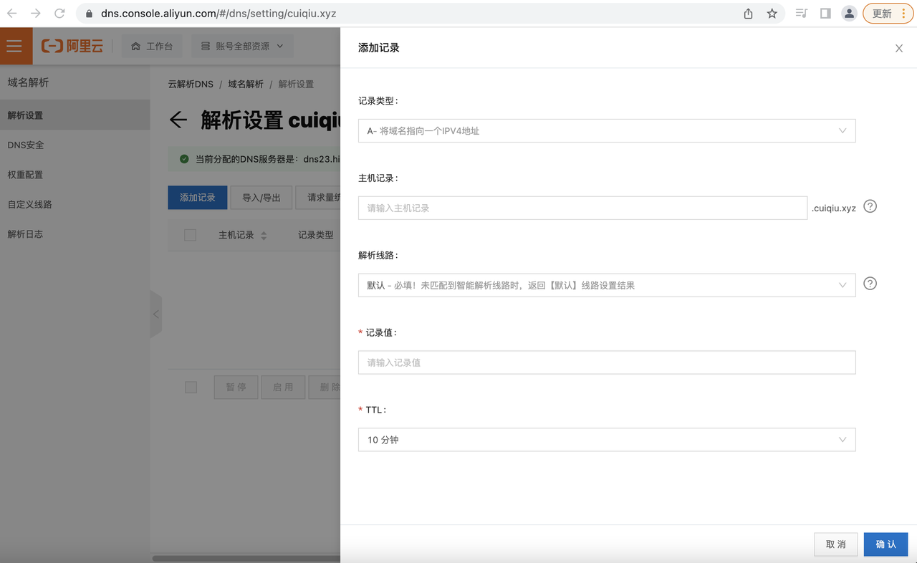Viewport: 917px width, 563px height.
Task: Open the media control icon in Chrome toolbar
Action: [802, 14]
